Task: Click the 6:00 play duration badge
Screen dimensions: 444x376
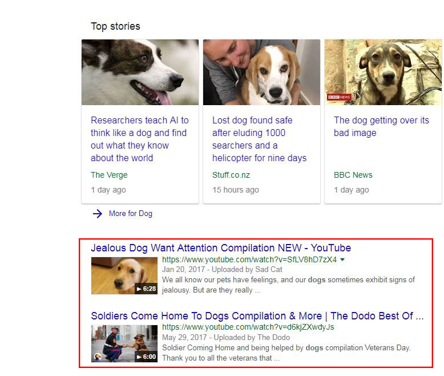Action: tap(146, 357)
